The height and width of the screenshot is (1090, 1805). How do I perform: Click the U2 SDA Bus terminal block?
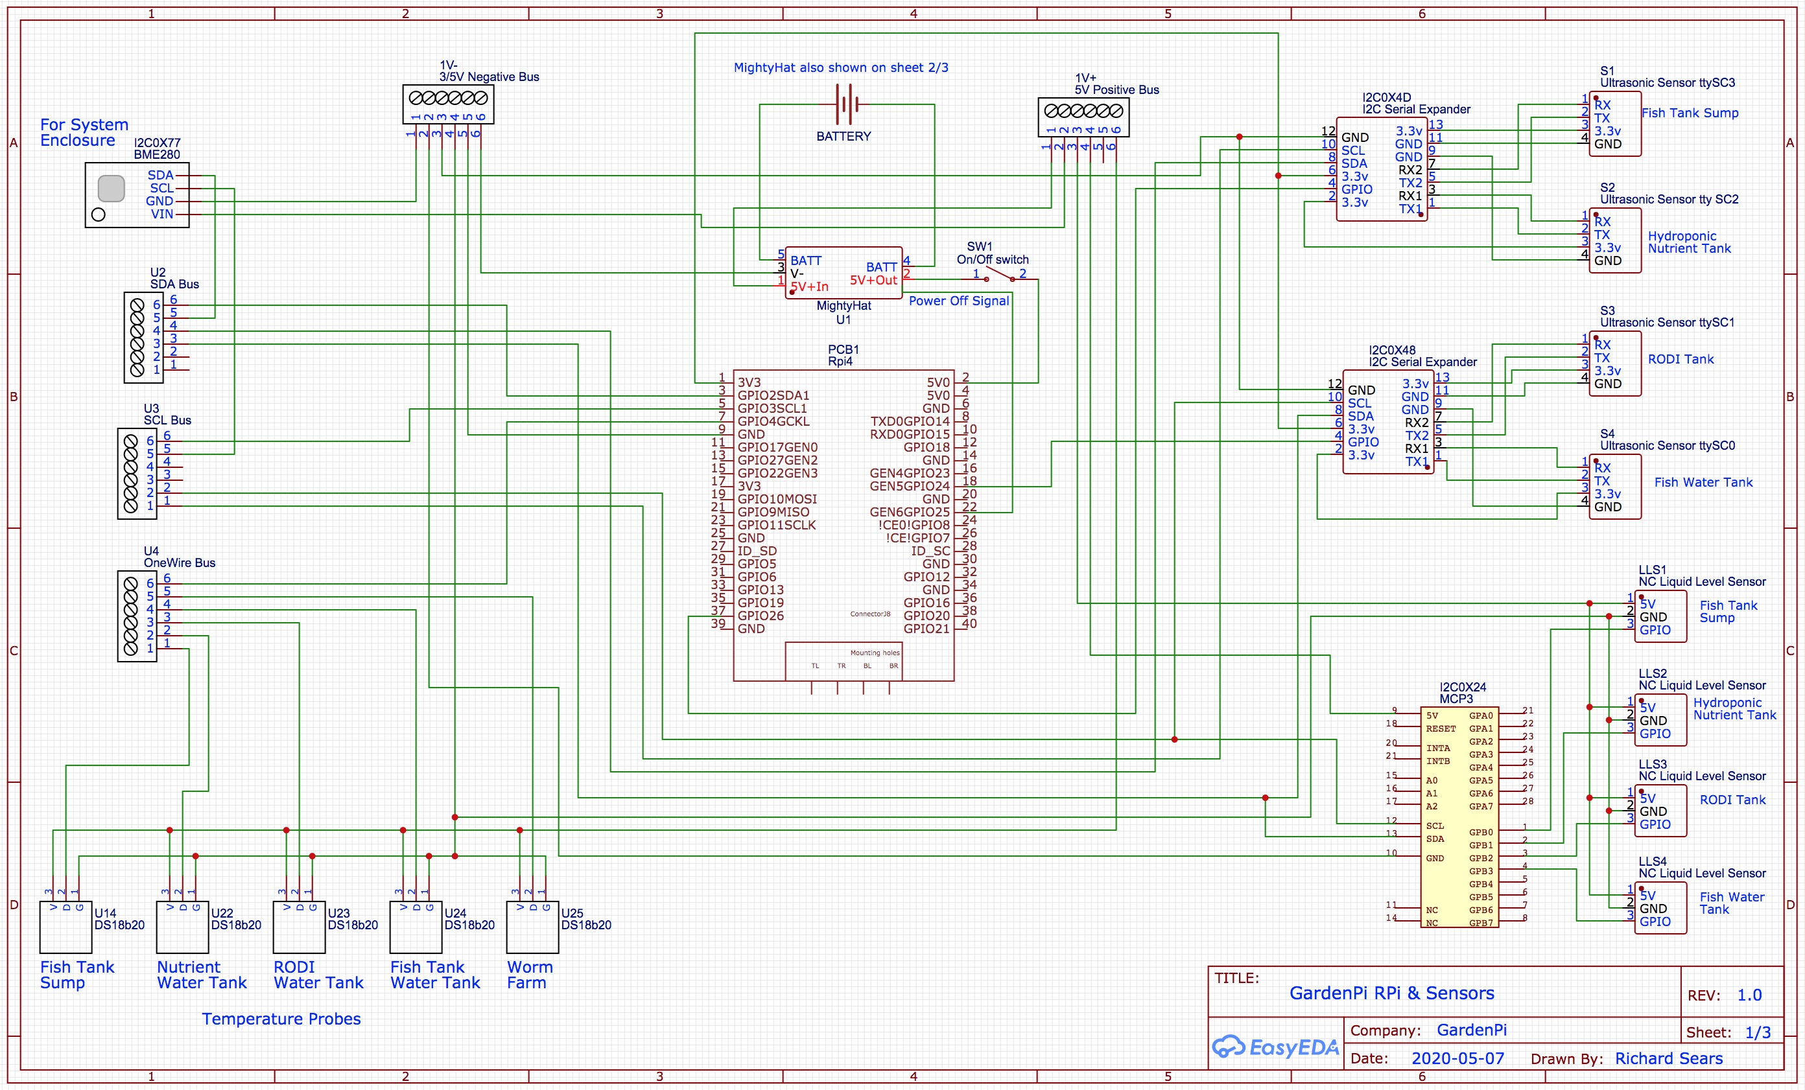coord(143,338)
